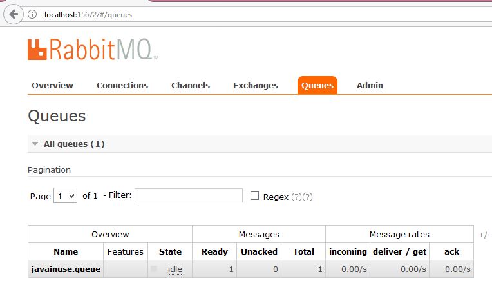
Task: Switch to the Overview tab
Action: point(52,86)
